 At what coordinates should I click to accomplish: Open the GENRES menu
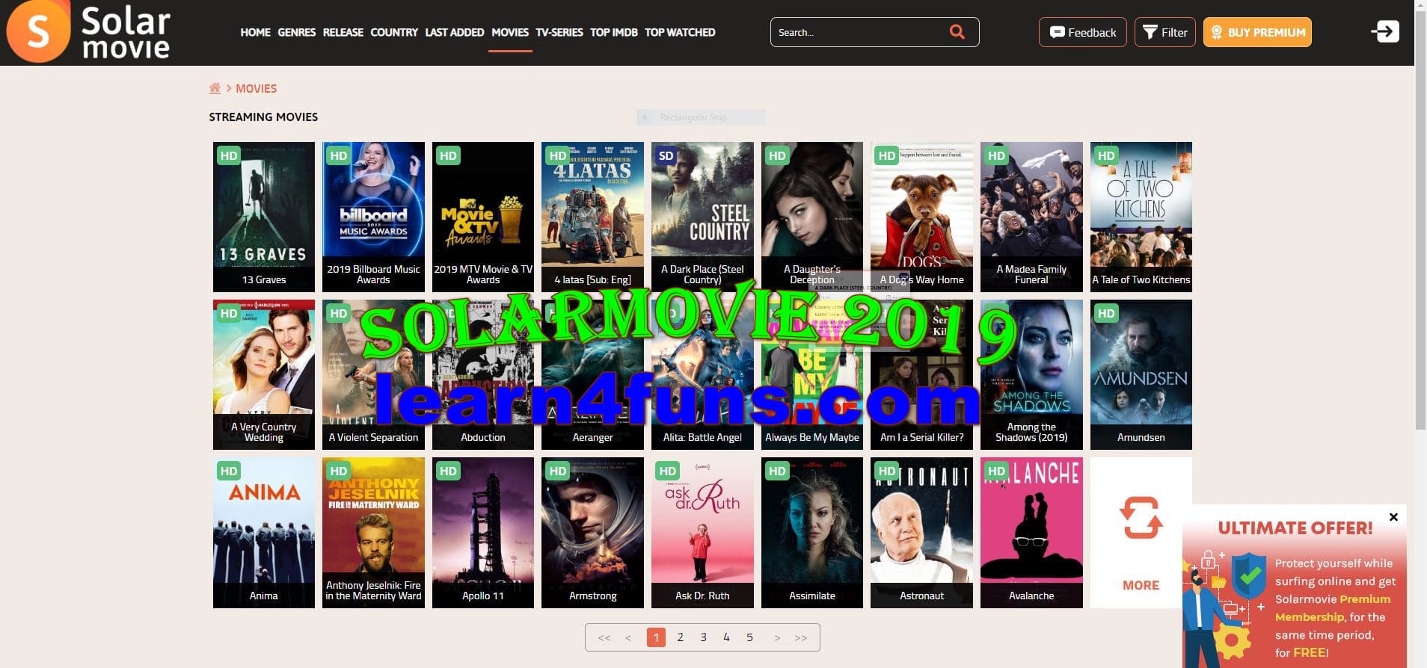click(296, 32)
